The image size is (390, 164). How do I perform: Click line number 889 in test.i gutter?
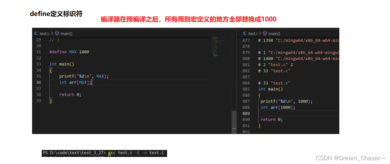[246, 113]
